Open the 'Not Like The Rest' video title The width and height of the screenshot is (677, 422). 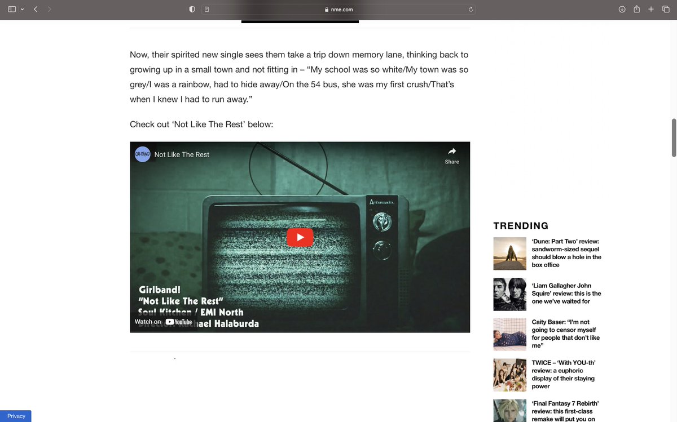click(182, 154)
